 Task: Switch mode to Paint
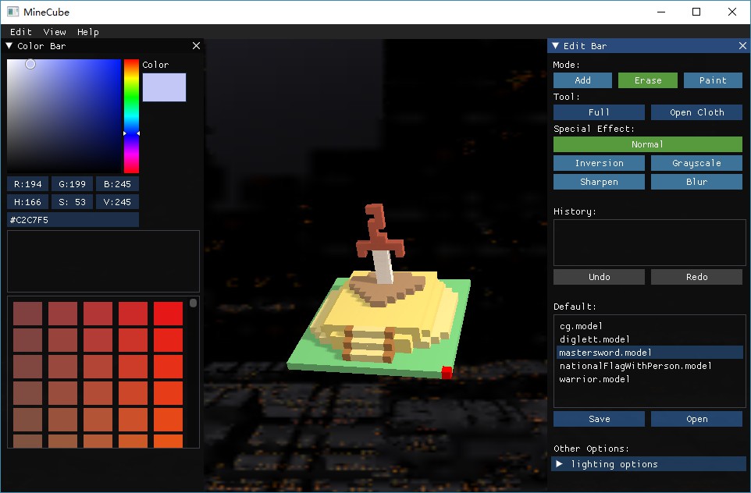point(713,80)
